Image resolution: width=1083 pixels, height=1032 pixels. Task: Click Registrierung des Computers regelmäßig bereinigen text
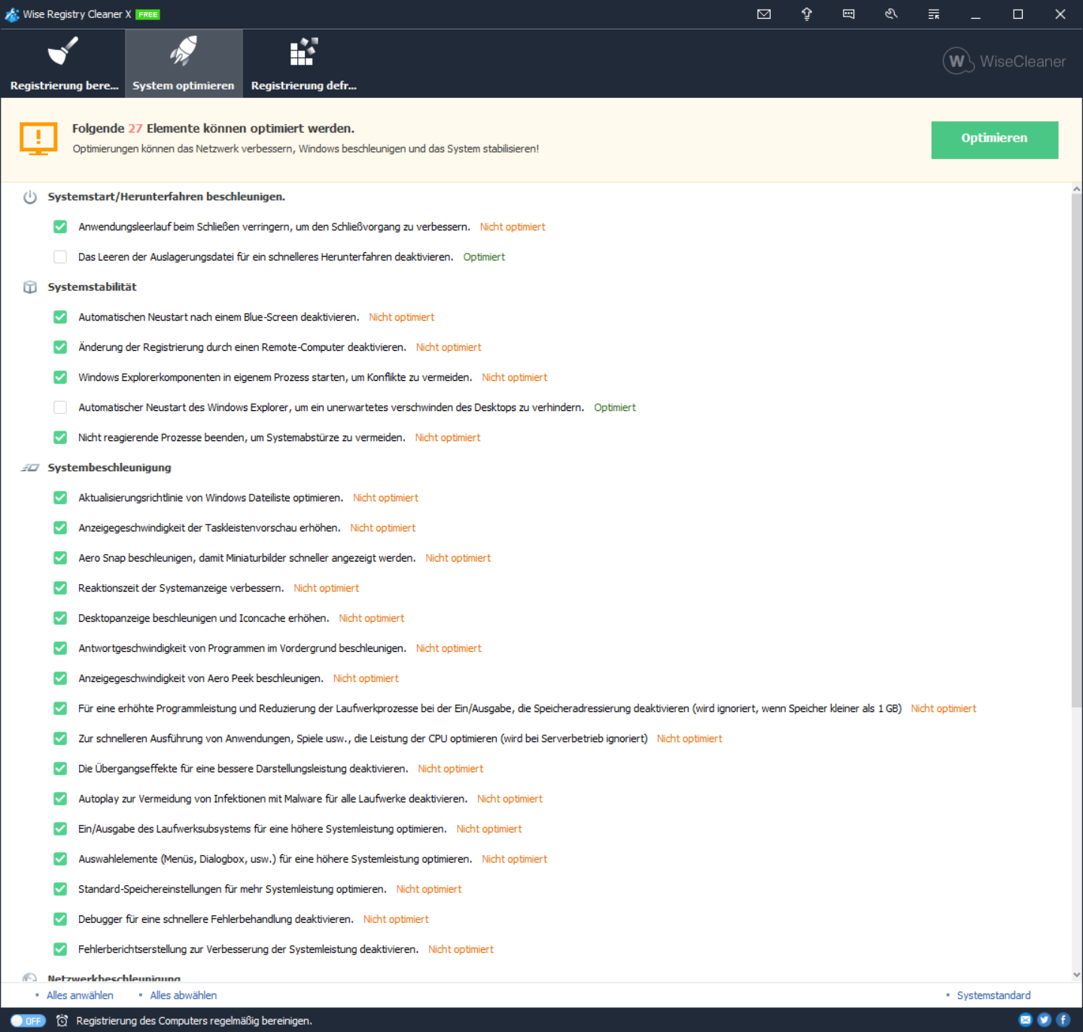coord(194,1021)
